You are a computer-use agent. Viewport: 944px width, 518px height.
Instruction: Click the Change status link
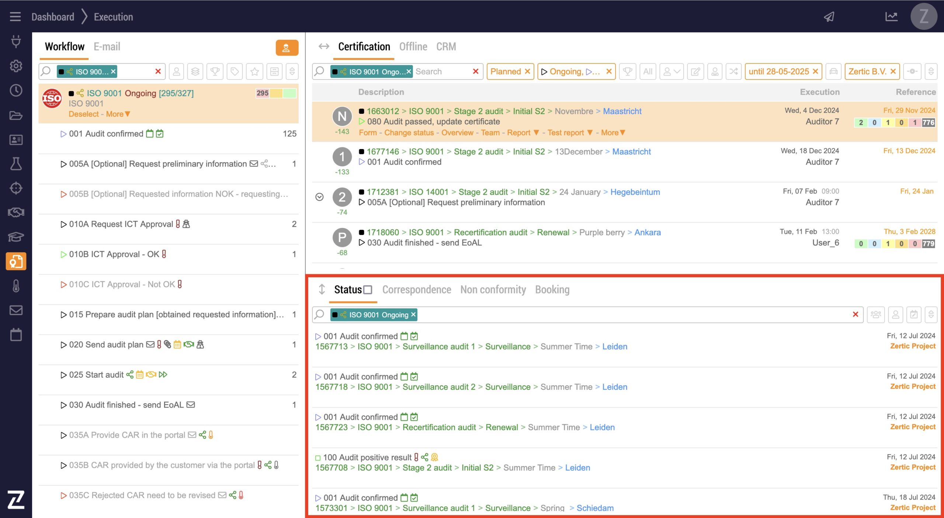(409, 133)
